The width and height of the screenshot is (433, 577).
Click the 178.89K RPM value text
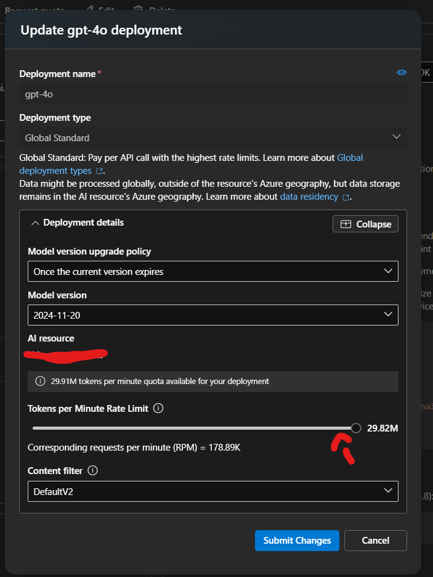225,448
